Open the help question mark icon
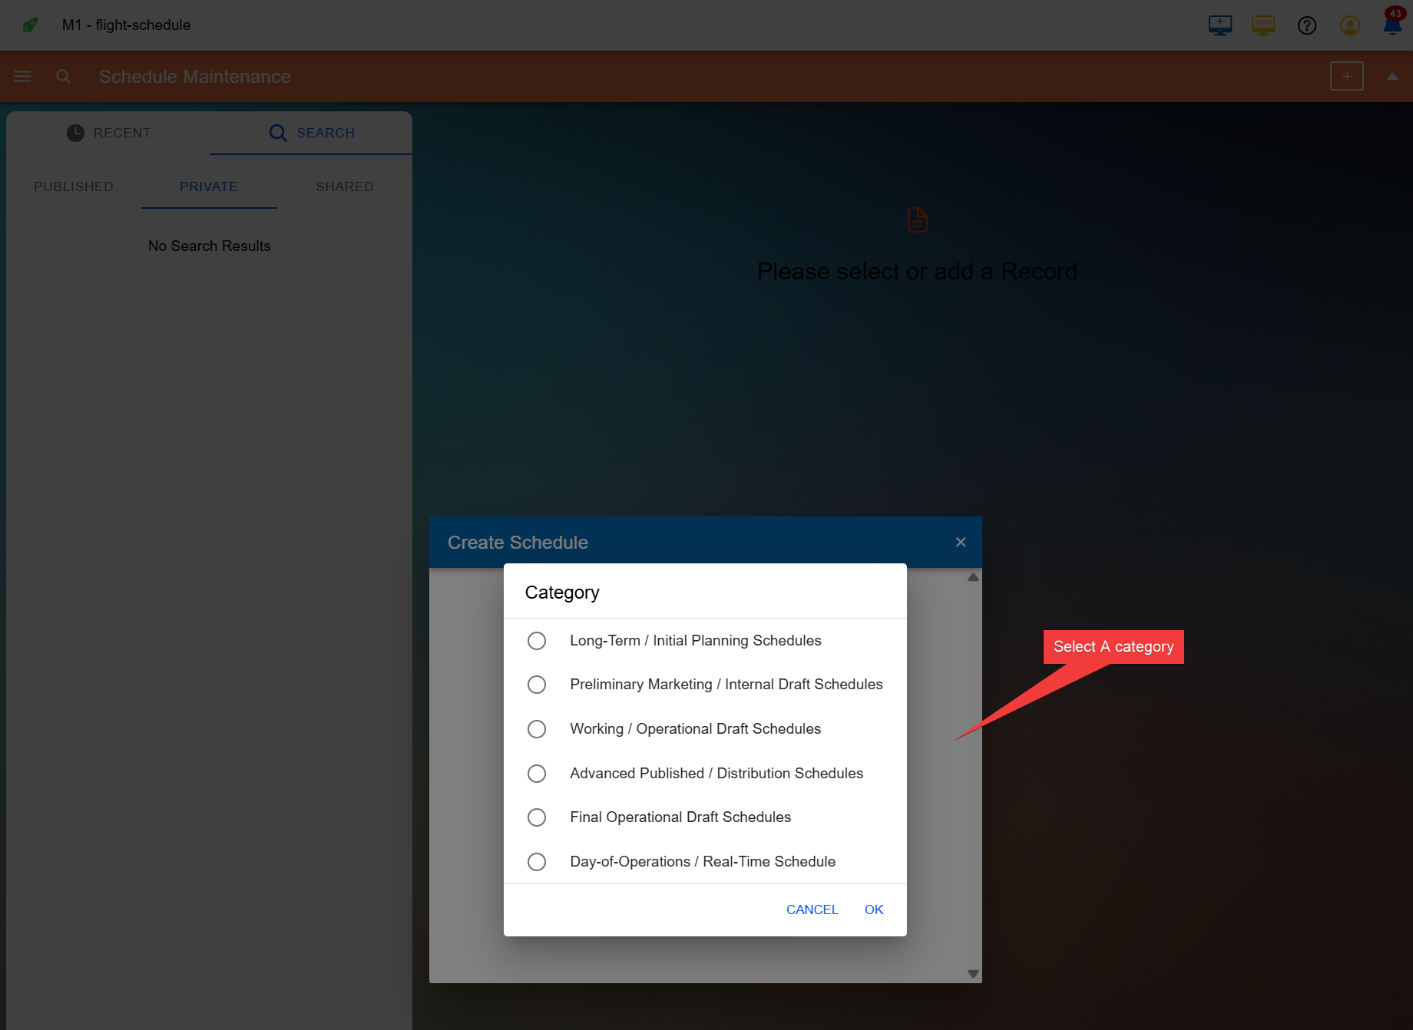This screenshot has width=1413, height=1030. 1306,25
